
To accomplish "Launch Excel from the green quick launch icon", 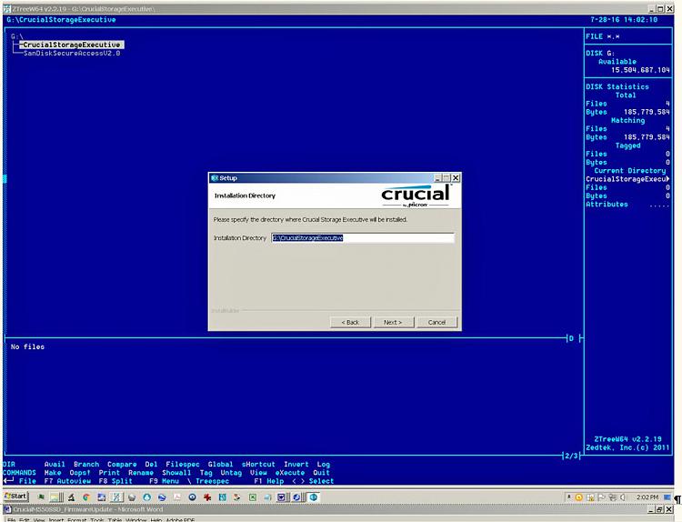I will (x=252, y=497).
